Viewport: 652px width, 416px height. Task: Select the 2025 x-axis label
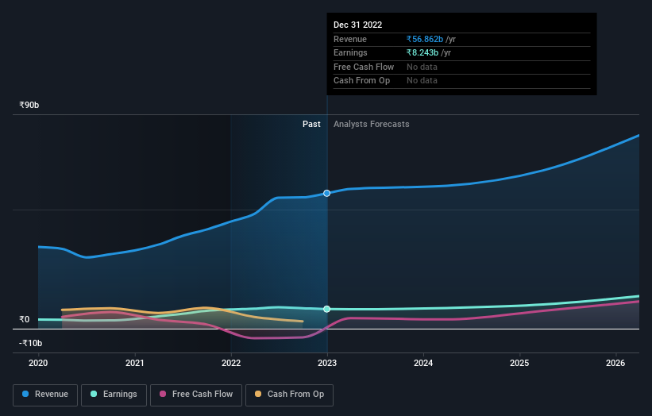[x=519, y=364]
